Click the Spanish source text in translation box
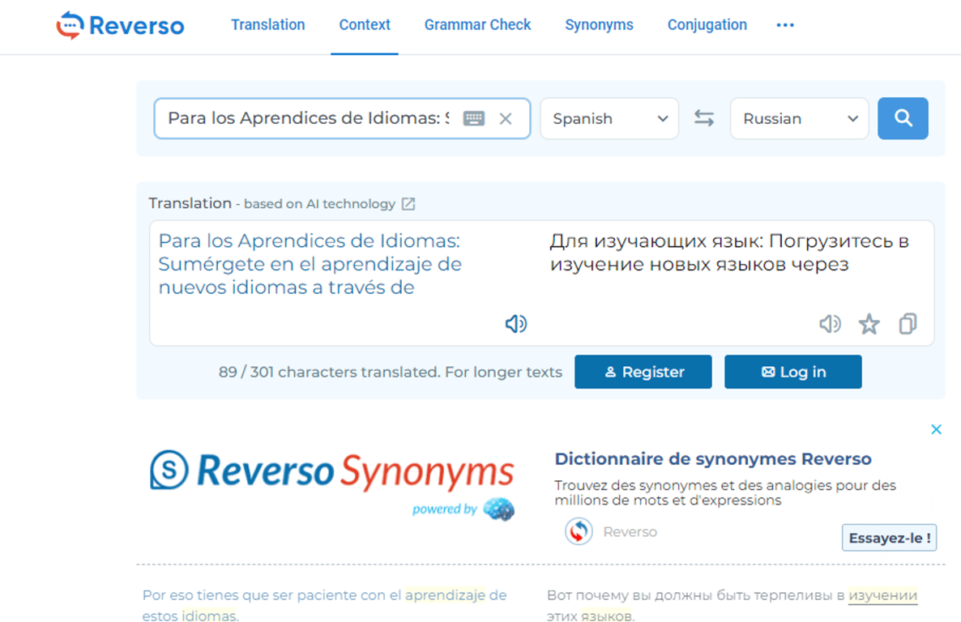 coord(310,264)
